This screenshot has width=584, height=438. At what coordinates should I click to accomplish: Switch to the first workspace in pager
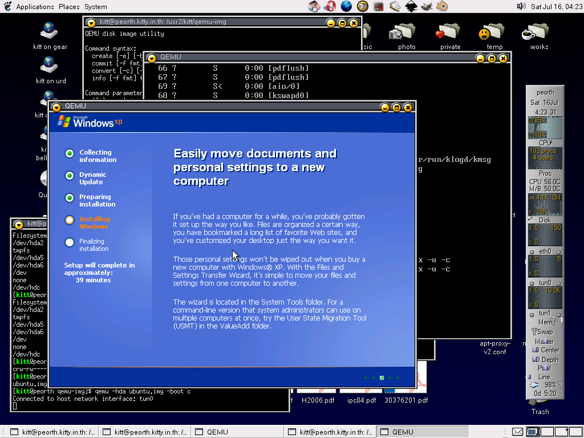click(533, 432)
